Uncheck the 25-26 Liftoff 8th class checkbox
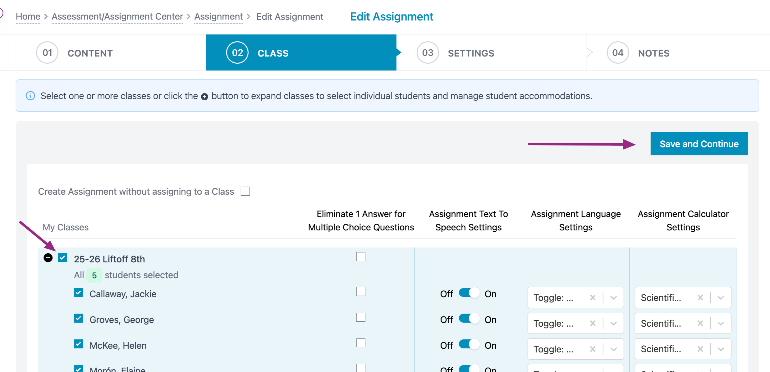Viewport: 770px width, 372px height. [62, 258]
